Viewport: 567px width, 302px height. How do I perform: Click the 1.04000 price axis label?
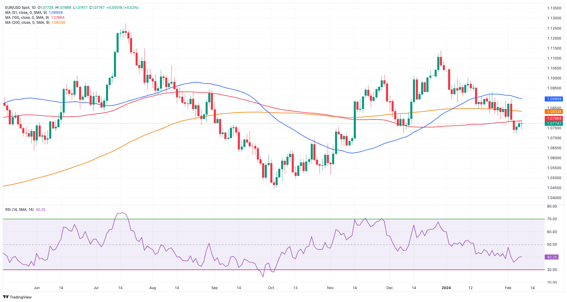click(x=554, y=198)
